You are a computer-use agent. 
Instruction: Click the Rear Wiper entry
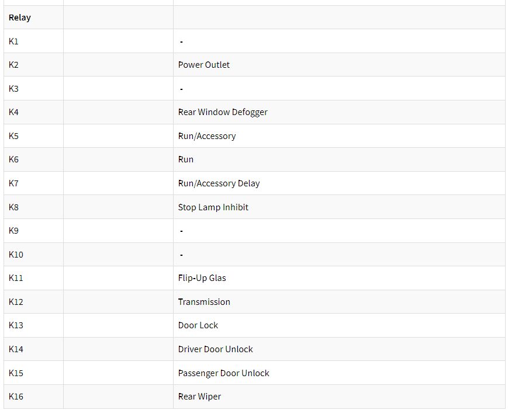[199, 397]
